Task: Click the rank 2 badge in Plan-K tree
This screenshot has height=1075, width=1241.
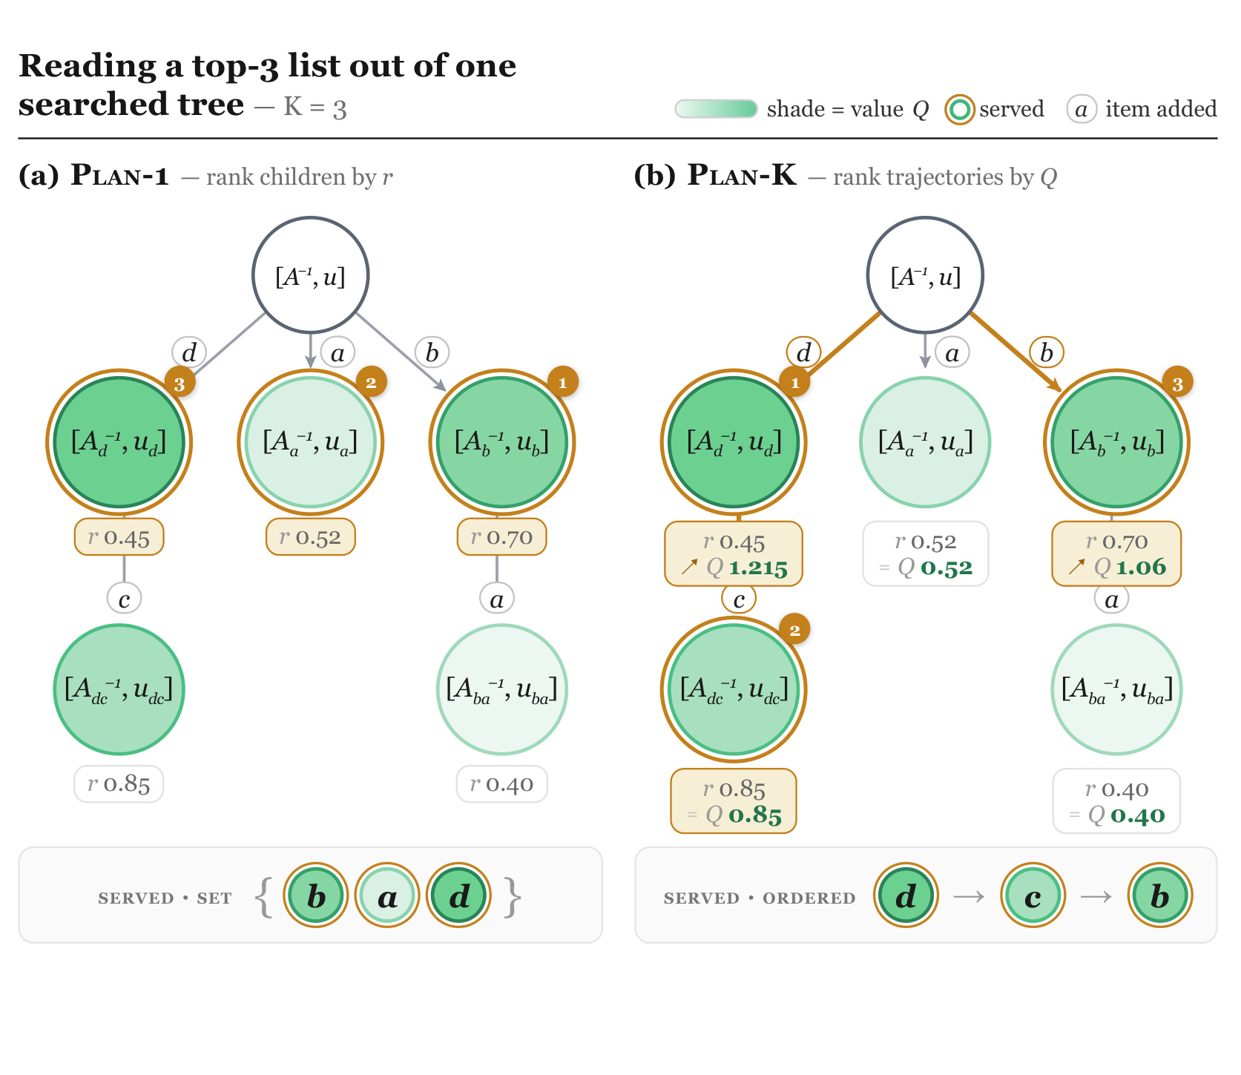Action: pyautogui.click(x=794, y=630)
